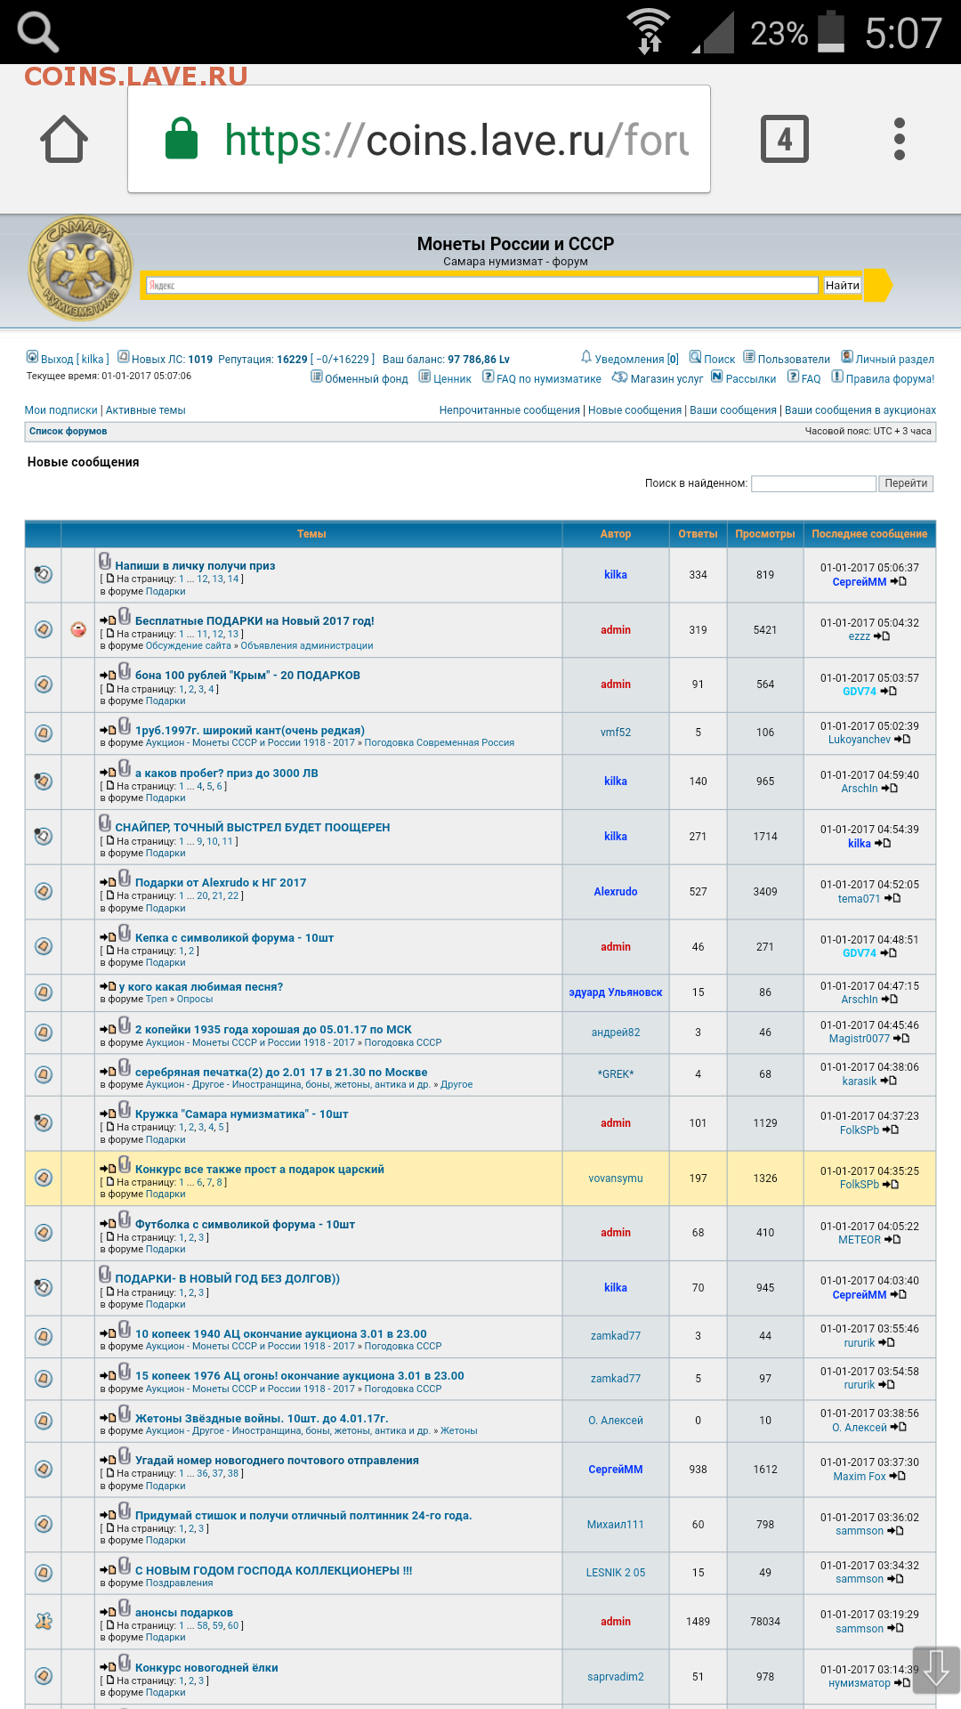Click the last-post icon beside karasik
961x1709 pixels.
pyautogui.click(x=888, y=1081)
